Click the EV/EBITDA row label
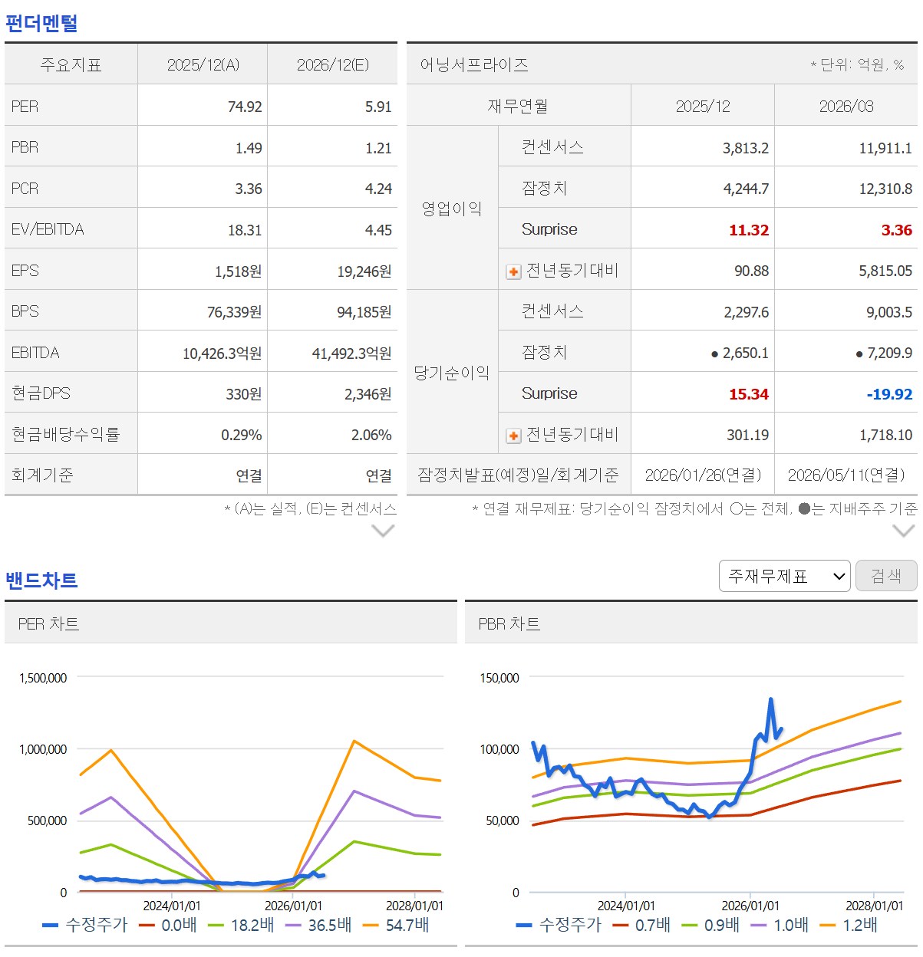 [x=48, y=229]
